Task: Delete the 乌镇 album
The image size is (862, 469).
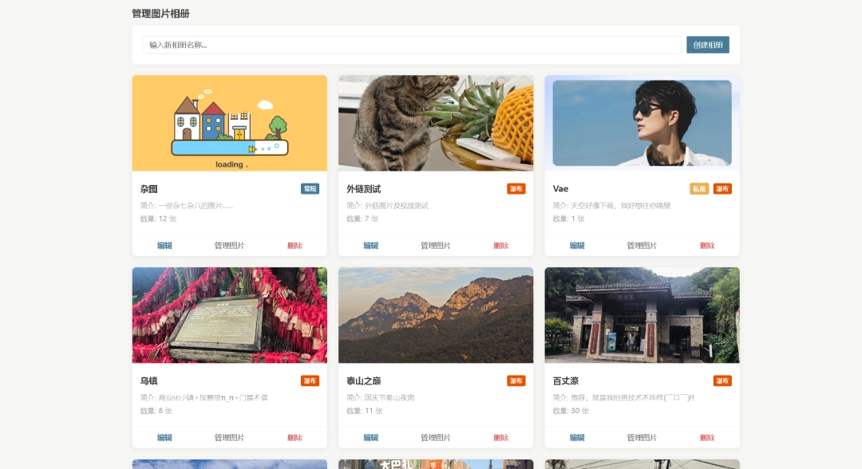Action: point(295,438)
